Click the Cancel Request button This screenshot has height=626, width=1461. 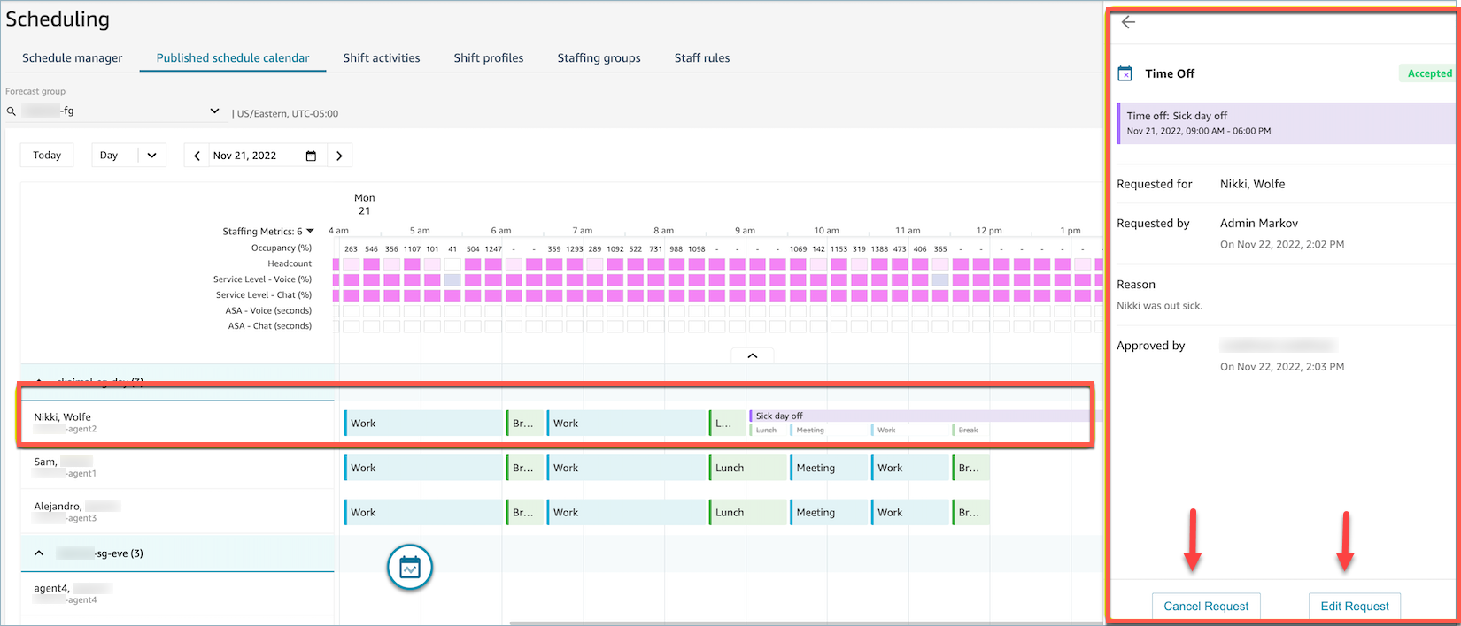click(x=1205, y=606)
